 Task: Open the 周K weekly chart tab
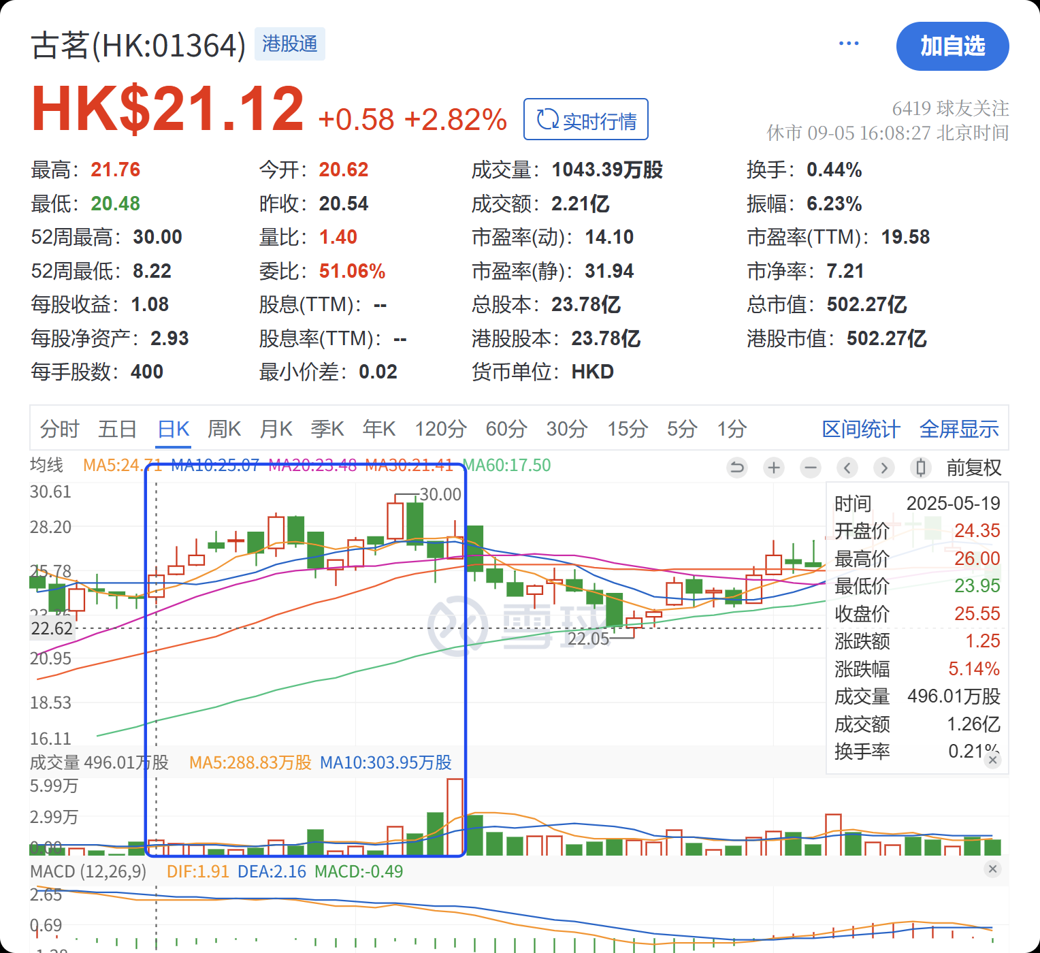[x=225, y=429]
